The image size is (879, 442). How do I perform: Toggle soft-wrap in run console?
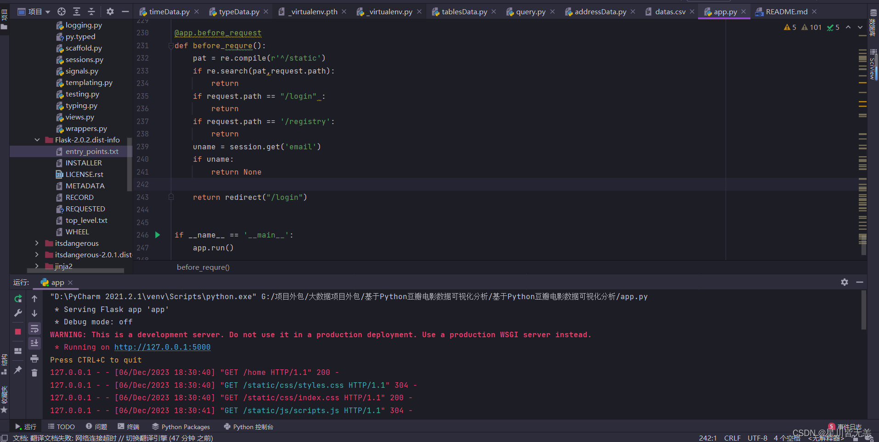(34, 329)
